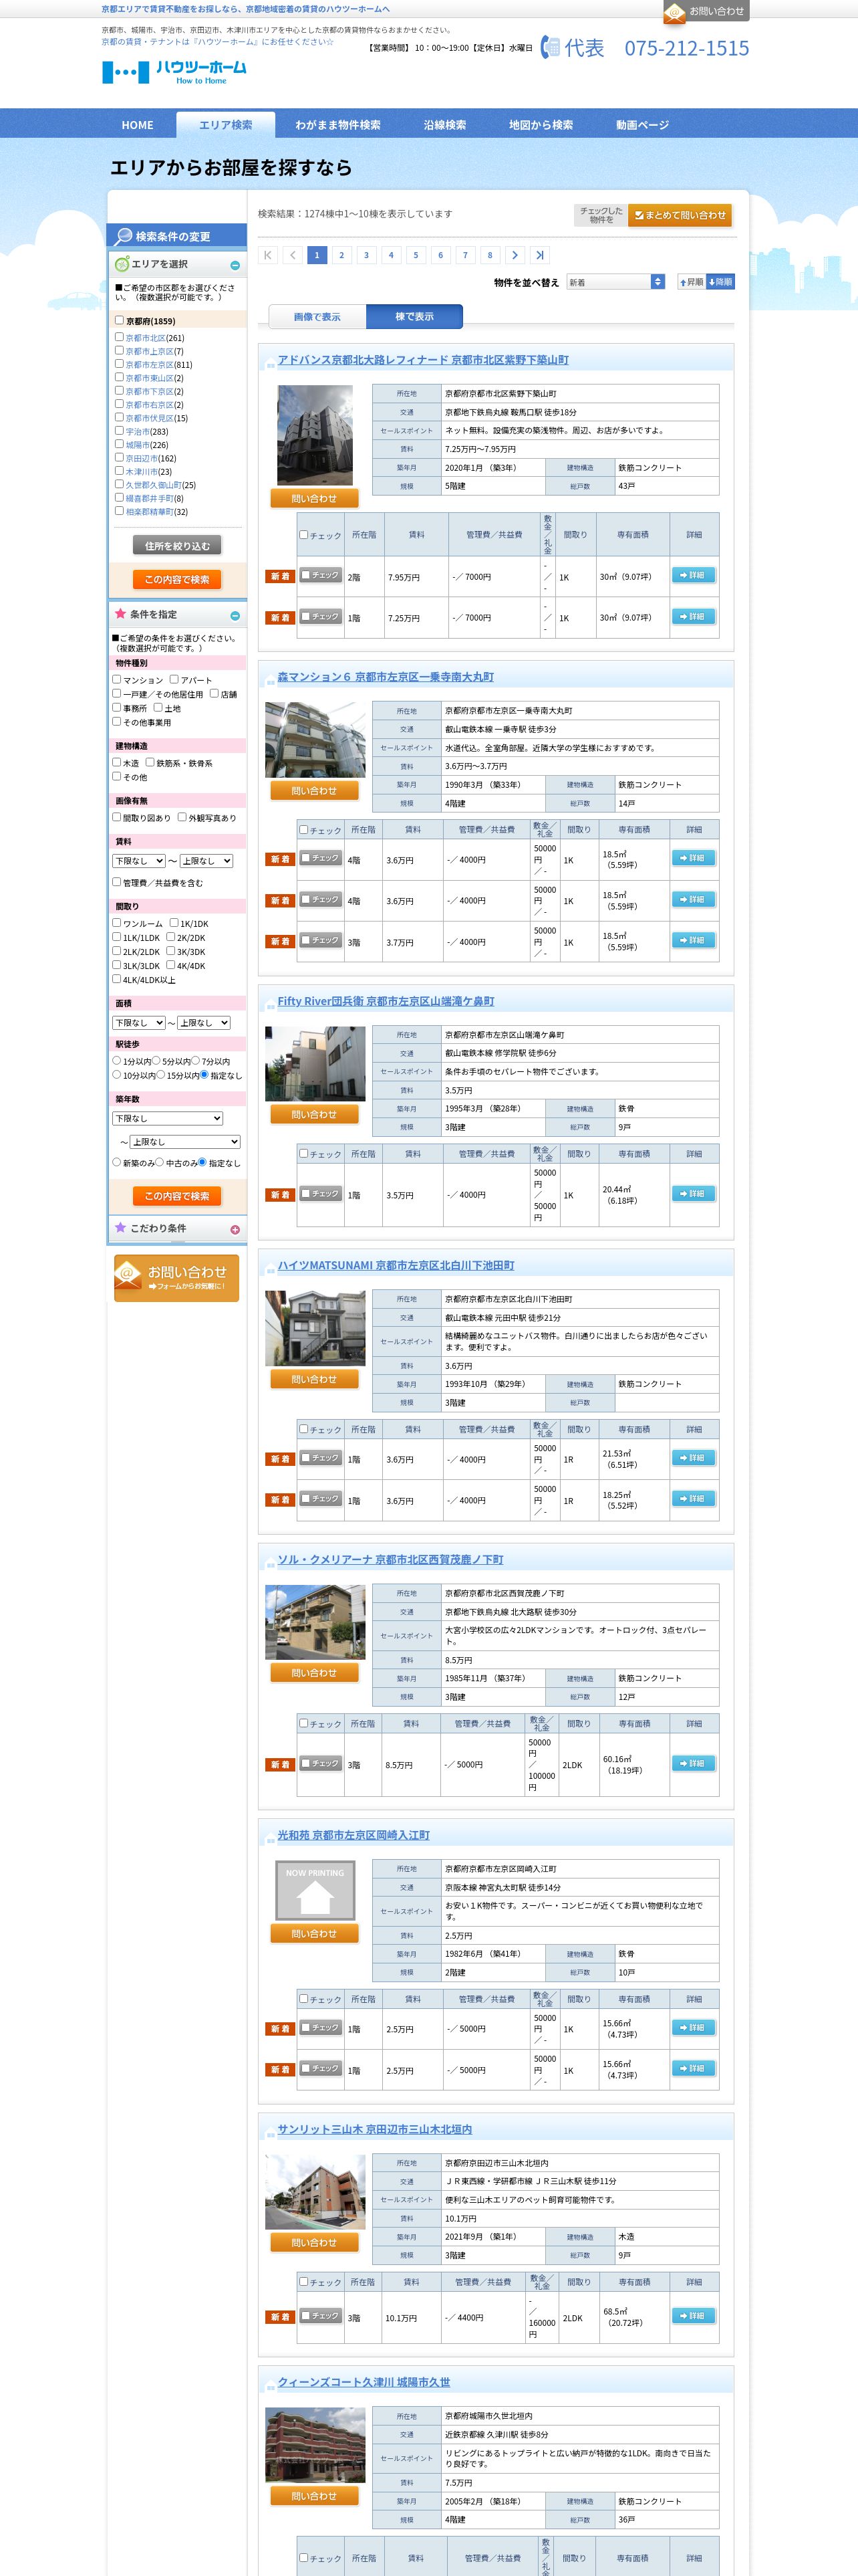Check the 京都府(1859) area checkbox

point(120,321)
